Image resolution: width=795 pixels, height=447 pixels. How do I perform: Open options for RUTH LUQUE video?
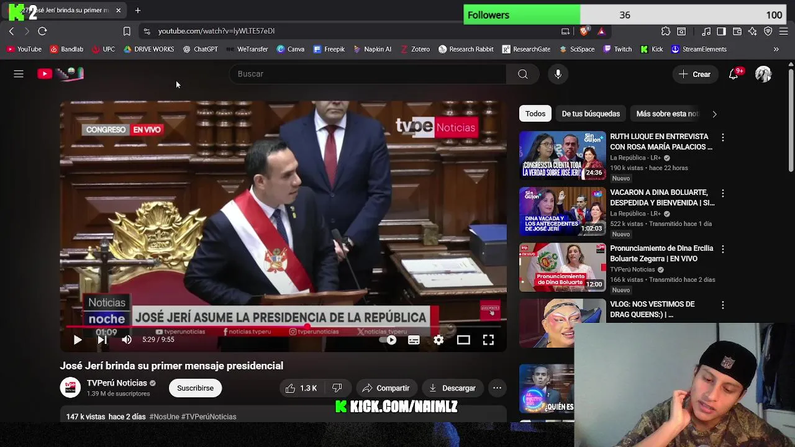tap(722, 137)
